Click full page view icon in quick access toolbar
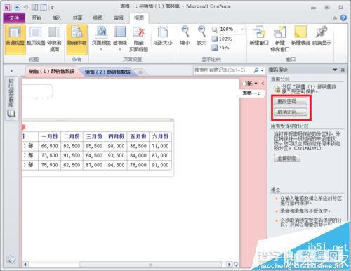The height and width of the screenshot is (271, 351). (44, 8)
